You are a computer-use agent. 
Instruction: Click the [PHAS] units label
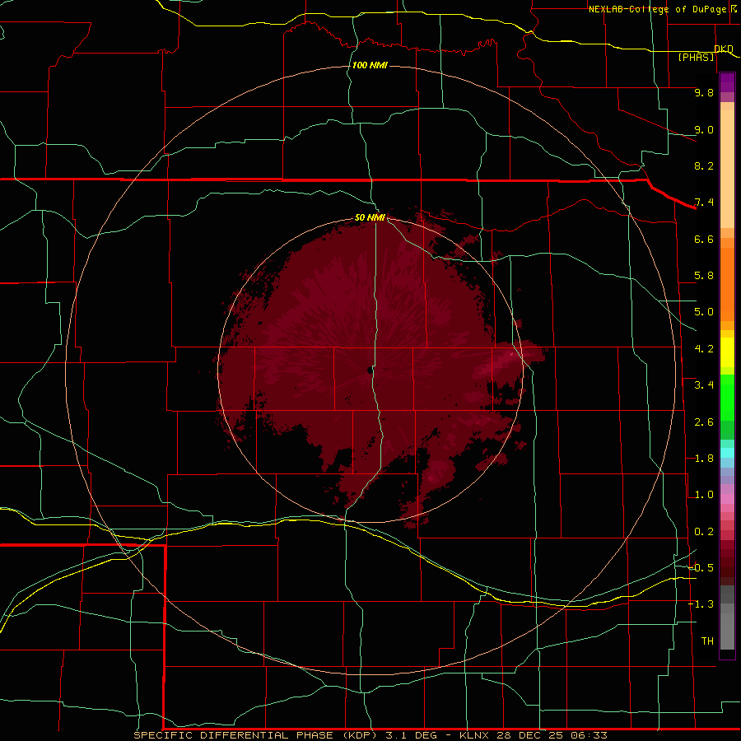696,57
